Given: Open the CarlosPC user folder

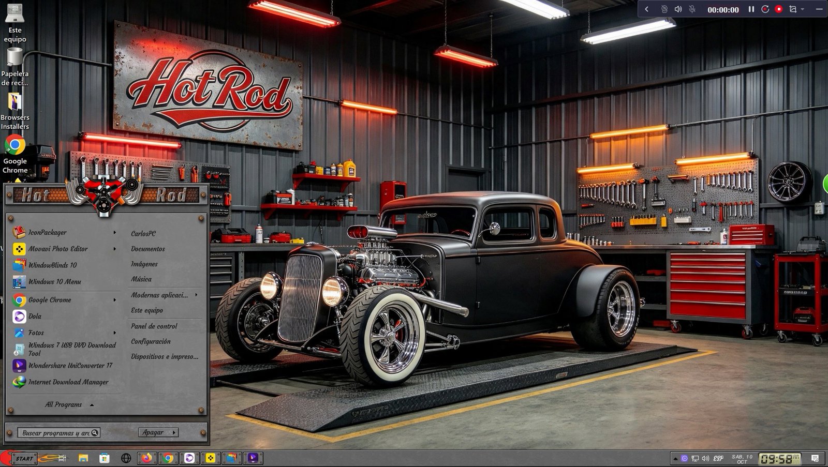Looking at the screenshot, I should pos(143,234).
